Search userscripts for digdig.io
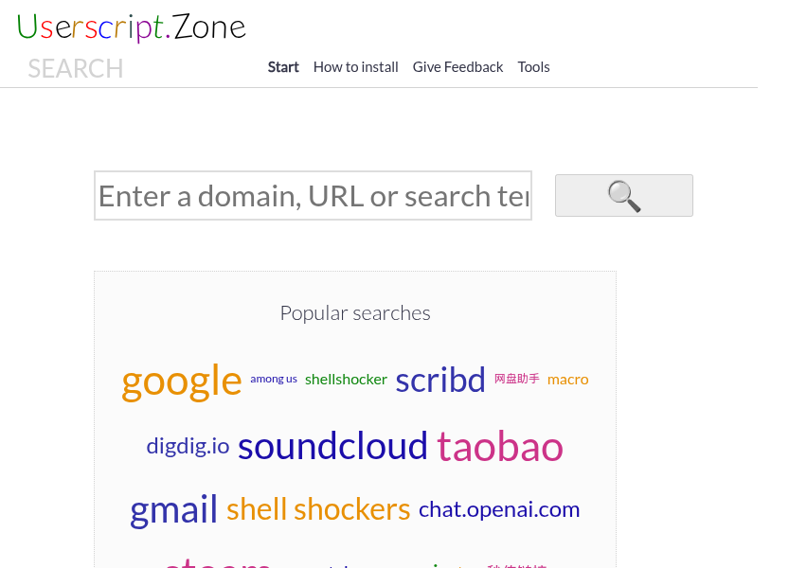The image size is (807, 568). tap(188, 446)
